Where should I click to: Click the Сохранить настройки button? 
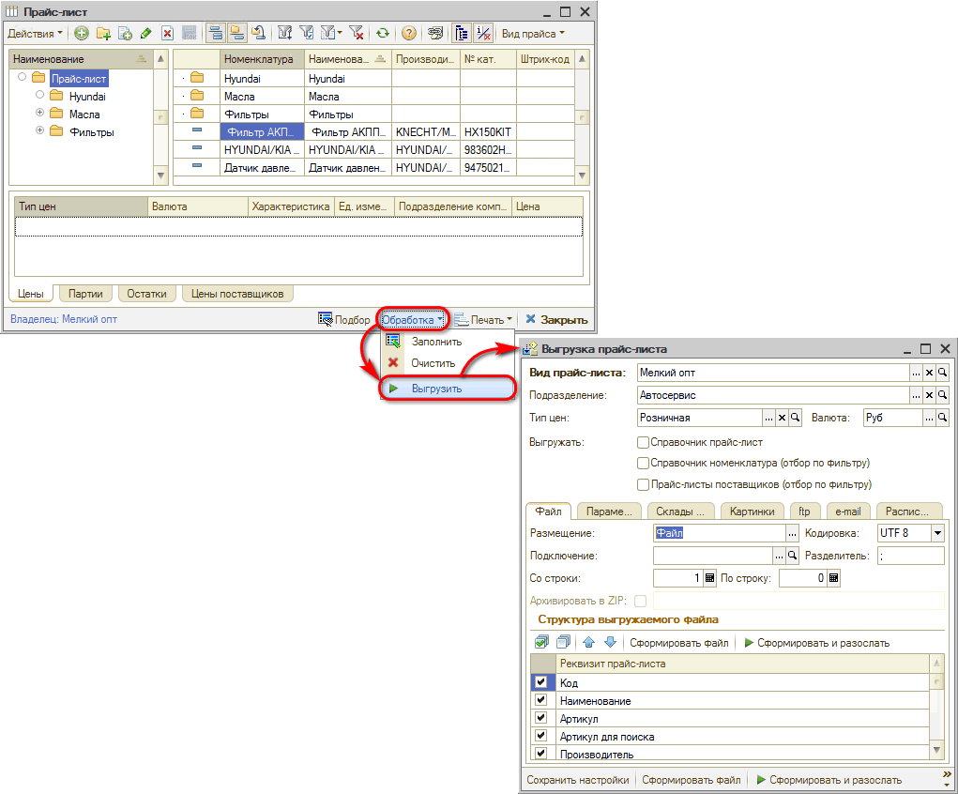(577, 780)
